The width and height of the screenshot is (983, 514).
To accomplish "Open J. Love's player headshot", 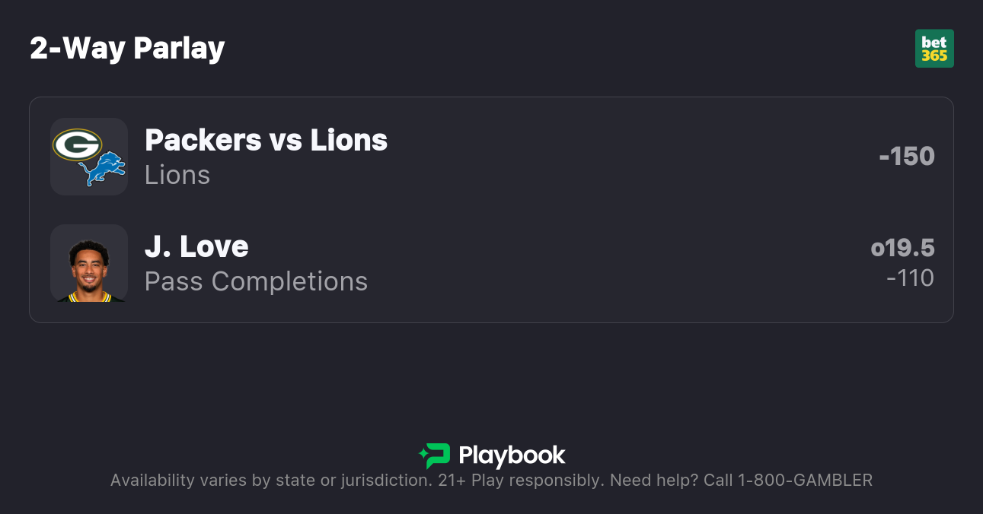I will pyautogui.click(x=89, y=263).
